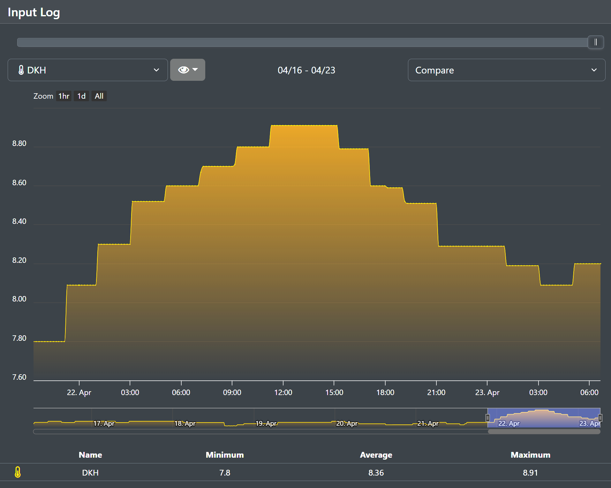The image size is (611, 488).
Task: Click the Maximum column header
Action: click(x=530, y=455)
